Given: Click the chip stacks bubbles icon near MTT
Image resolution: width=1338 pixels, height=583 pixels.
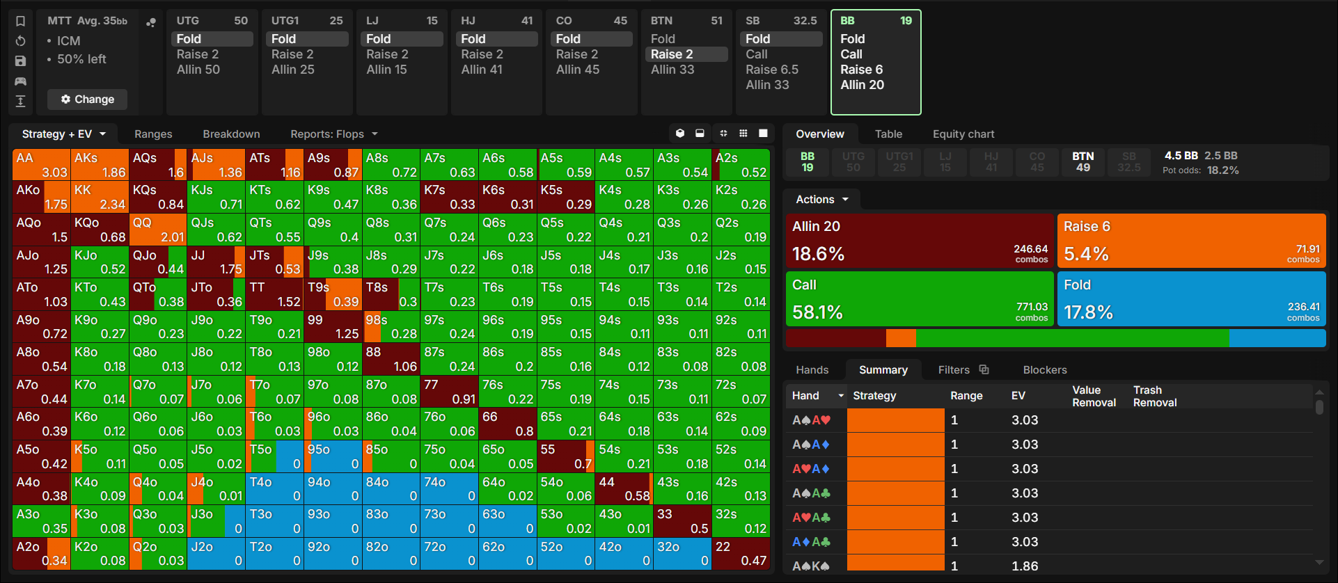Looking at the screenshot, I should pos(151,22).
